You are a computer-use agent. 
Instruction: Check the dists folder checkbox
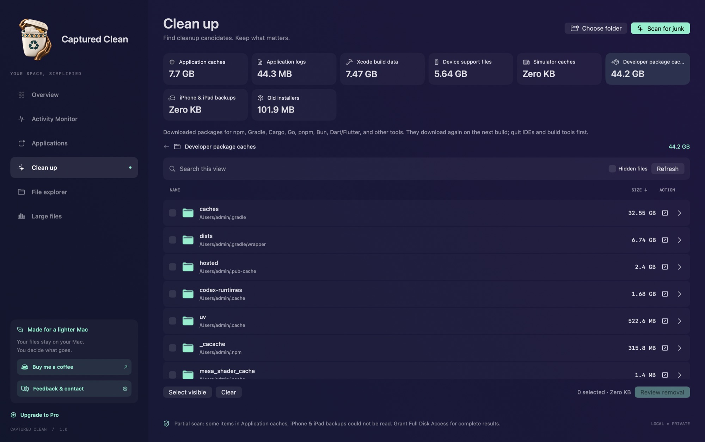(172, 240)
